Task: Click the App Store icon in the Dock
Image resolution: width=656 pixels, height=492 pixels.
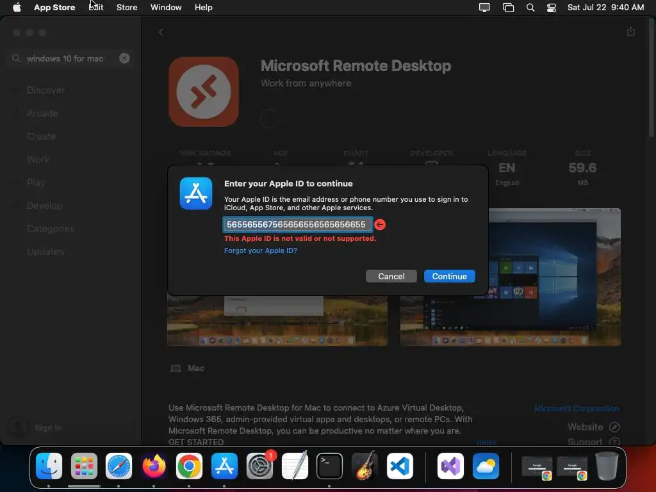Action: click(224, 466)
